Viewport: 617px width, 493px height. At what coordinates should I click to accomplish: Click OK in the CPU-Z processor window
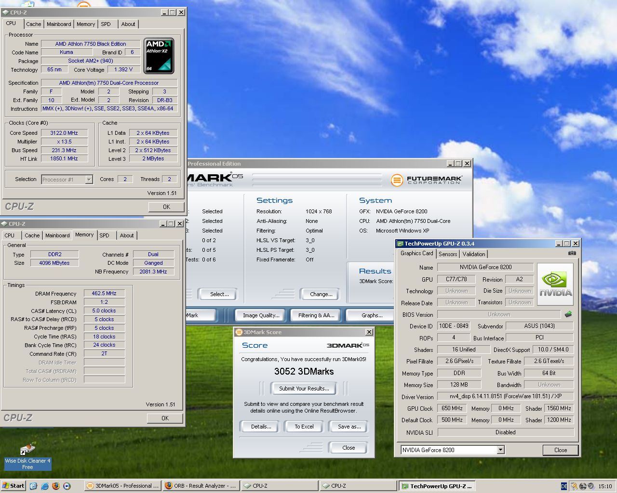click(x=166, y=207)
